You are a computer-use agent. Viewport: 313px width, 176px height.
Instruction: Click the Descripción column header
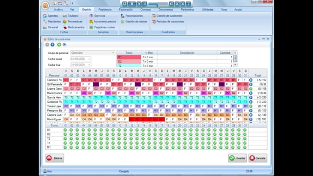point(187,53)
